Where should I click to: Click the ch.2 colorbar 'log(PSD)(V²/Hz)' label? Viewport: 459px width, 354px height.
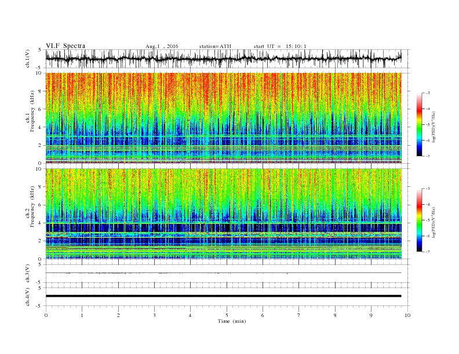coord(434,223)
